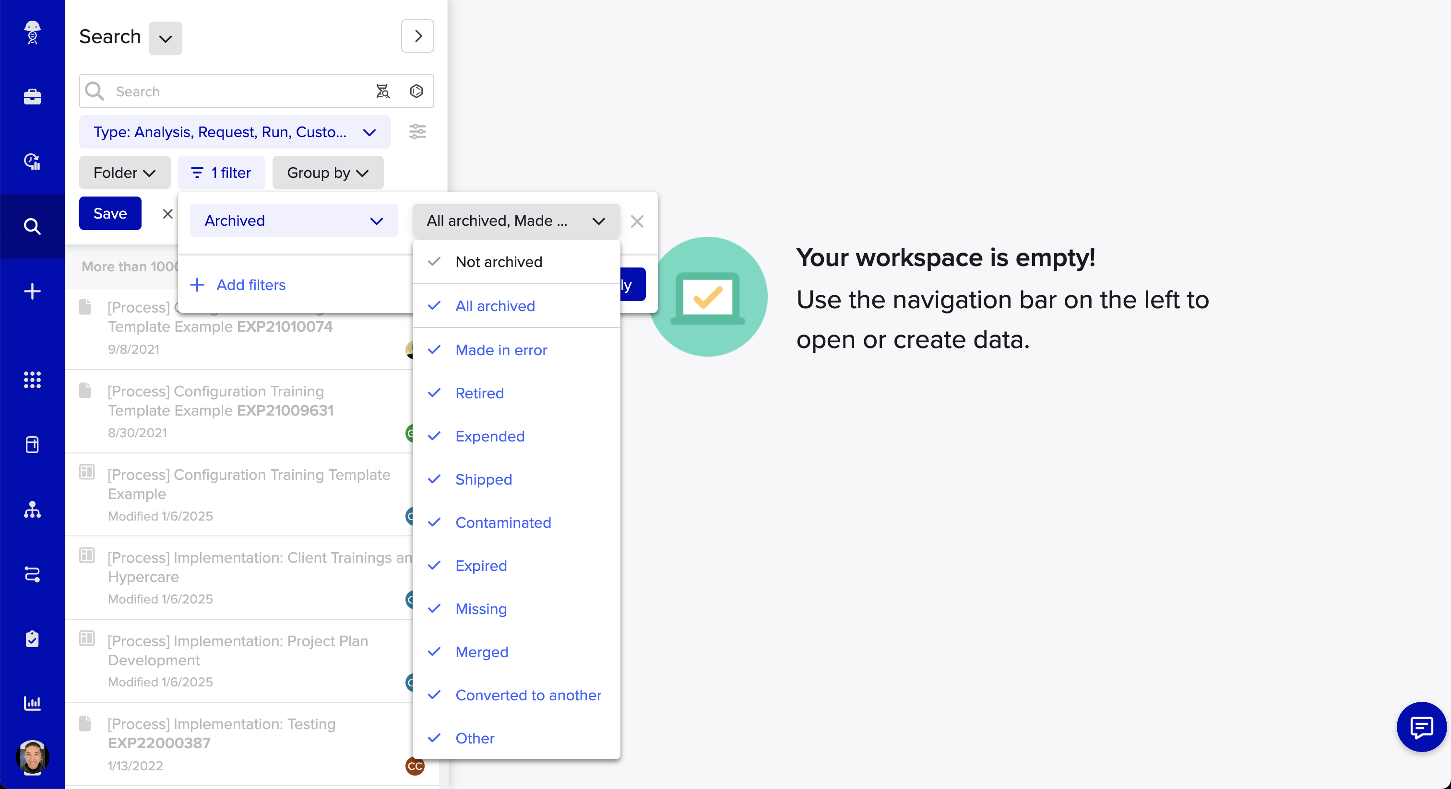Uncheck the Merged option

point(516,652)
